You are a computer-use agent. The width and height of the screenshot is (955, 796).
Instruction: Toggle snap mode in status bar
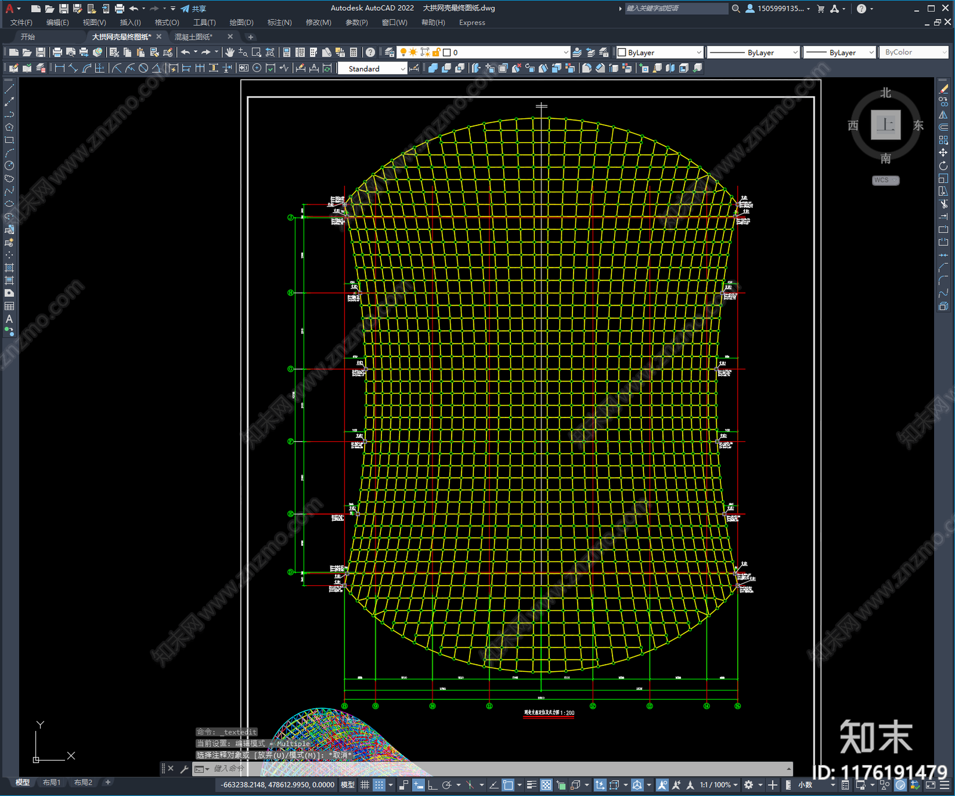379,785
